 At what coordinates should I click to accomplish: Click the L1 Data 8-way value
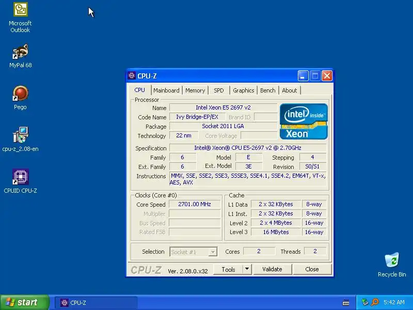tap(314, 204)
